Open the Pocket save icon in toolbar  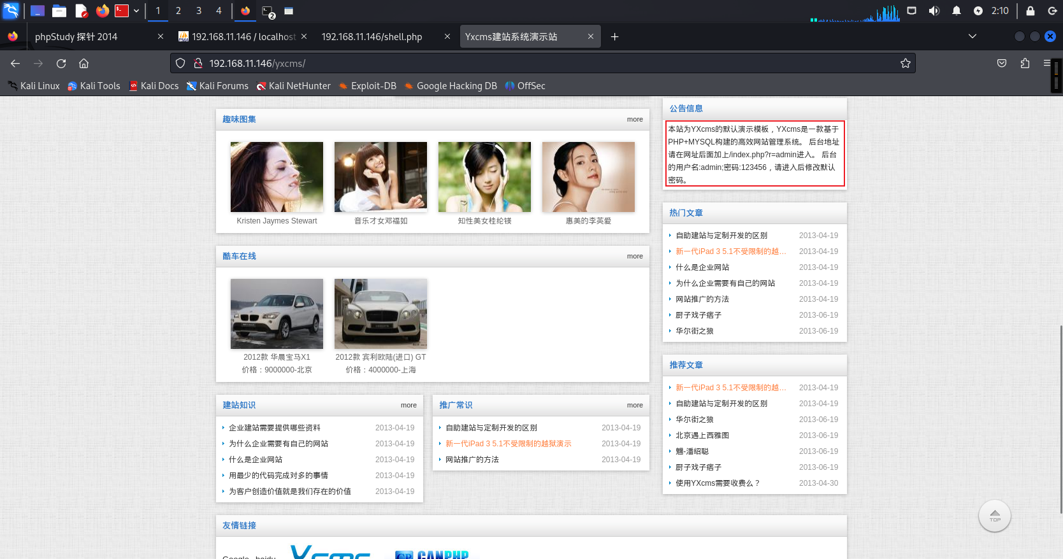[x=1002, y=63]
